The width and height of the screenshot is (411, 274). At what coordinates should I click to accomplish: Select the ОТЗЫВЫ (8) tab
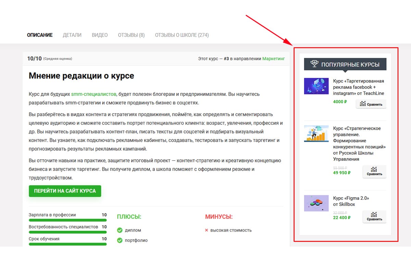[x=131, y=35]
